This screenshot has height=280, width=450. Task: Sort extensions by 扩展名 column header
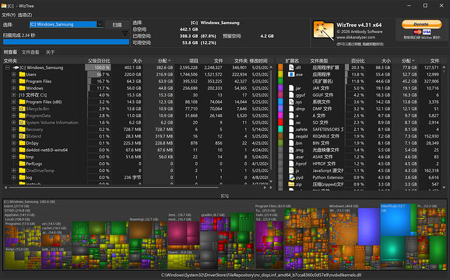click(x=292, y=61)
